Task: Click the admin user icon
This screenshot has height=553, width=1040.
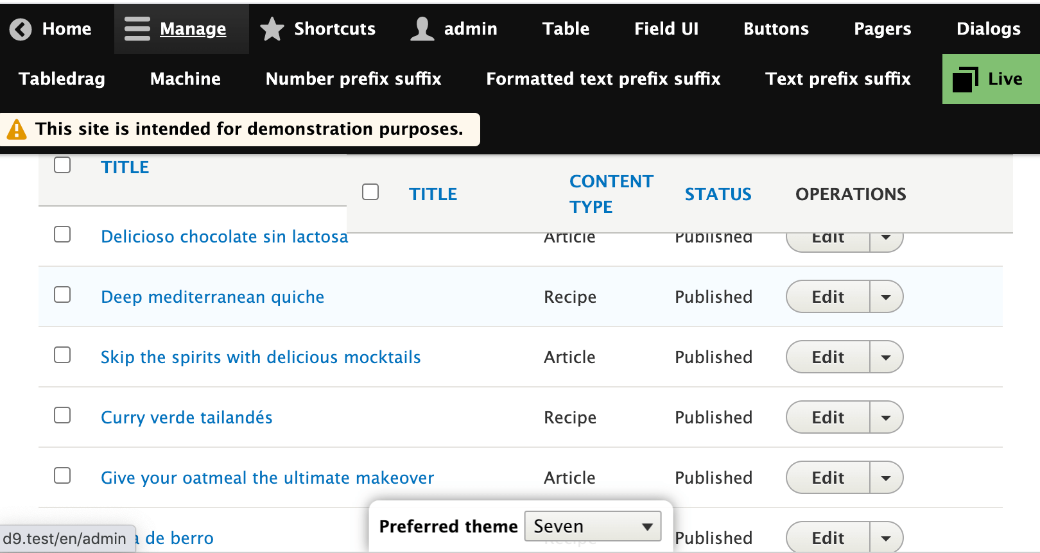Action: [x=422, y=29]
